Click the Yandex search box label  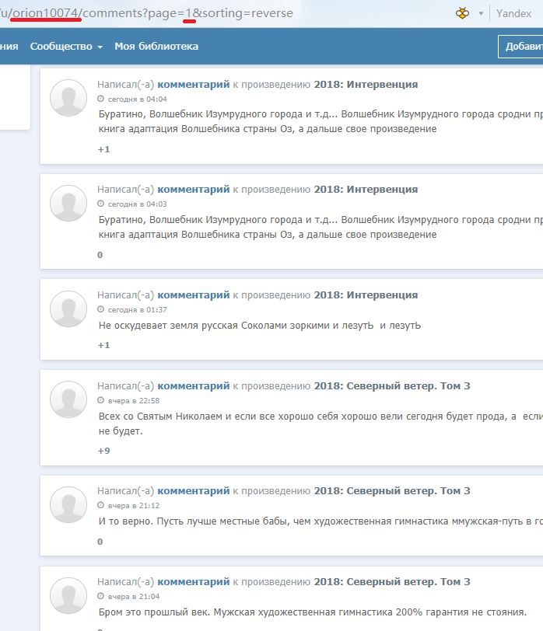point(513,13)
